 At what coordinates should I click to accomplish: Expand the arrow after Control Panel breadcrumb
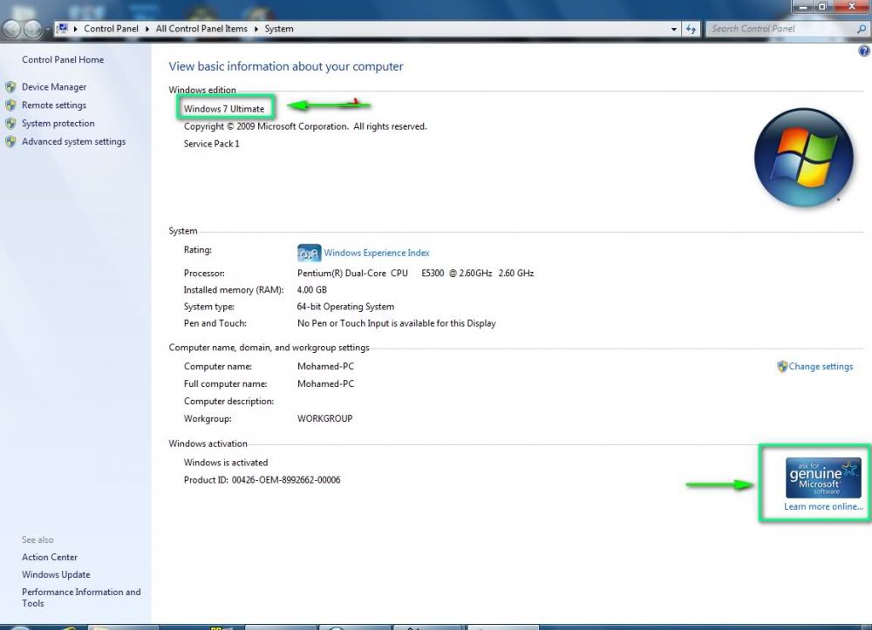(147, 29)
